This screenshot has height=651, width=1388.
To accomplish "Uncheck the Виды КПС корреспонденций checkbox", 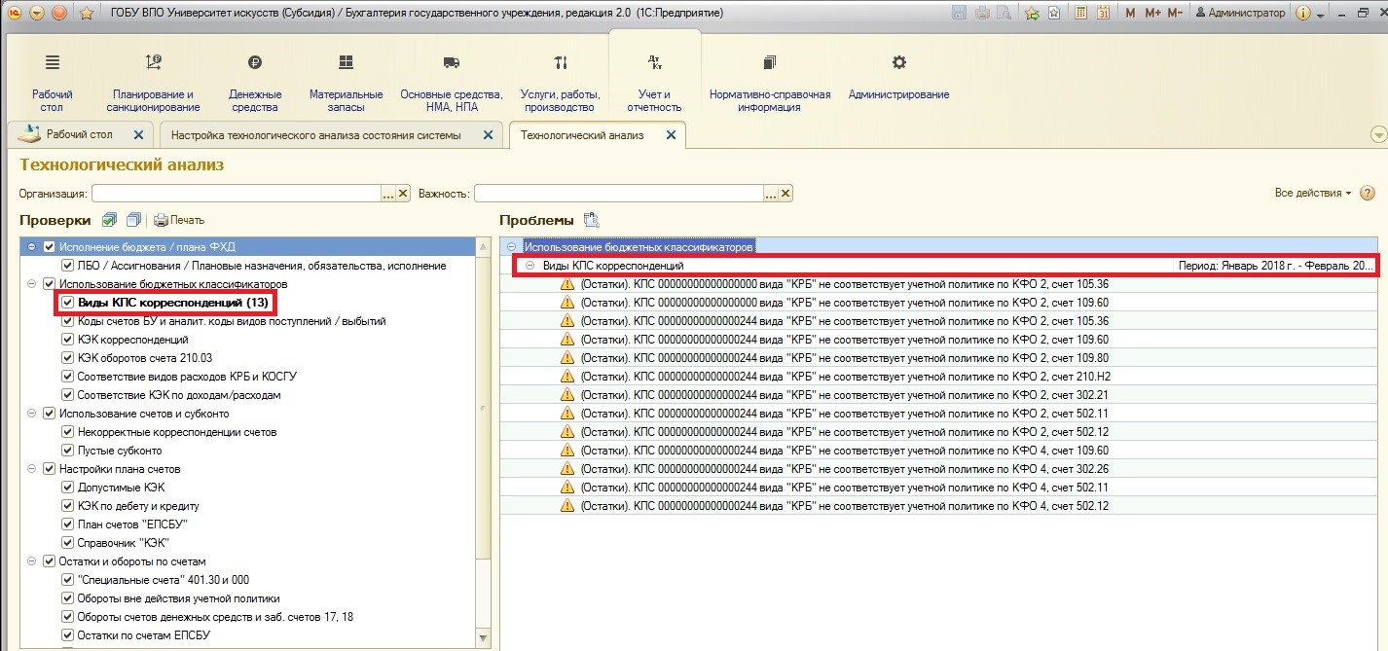I will pyautogui.click(x=67, y=303).
